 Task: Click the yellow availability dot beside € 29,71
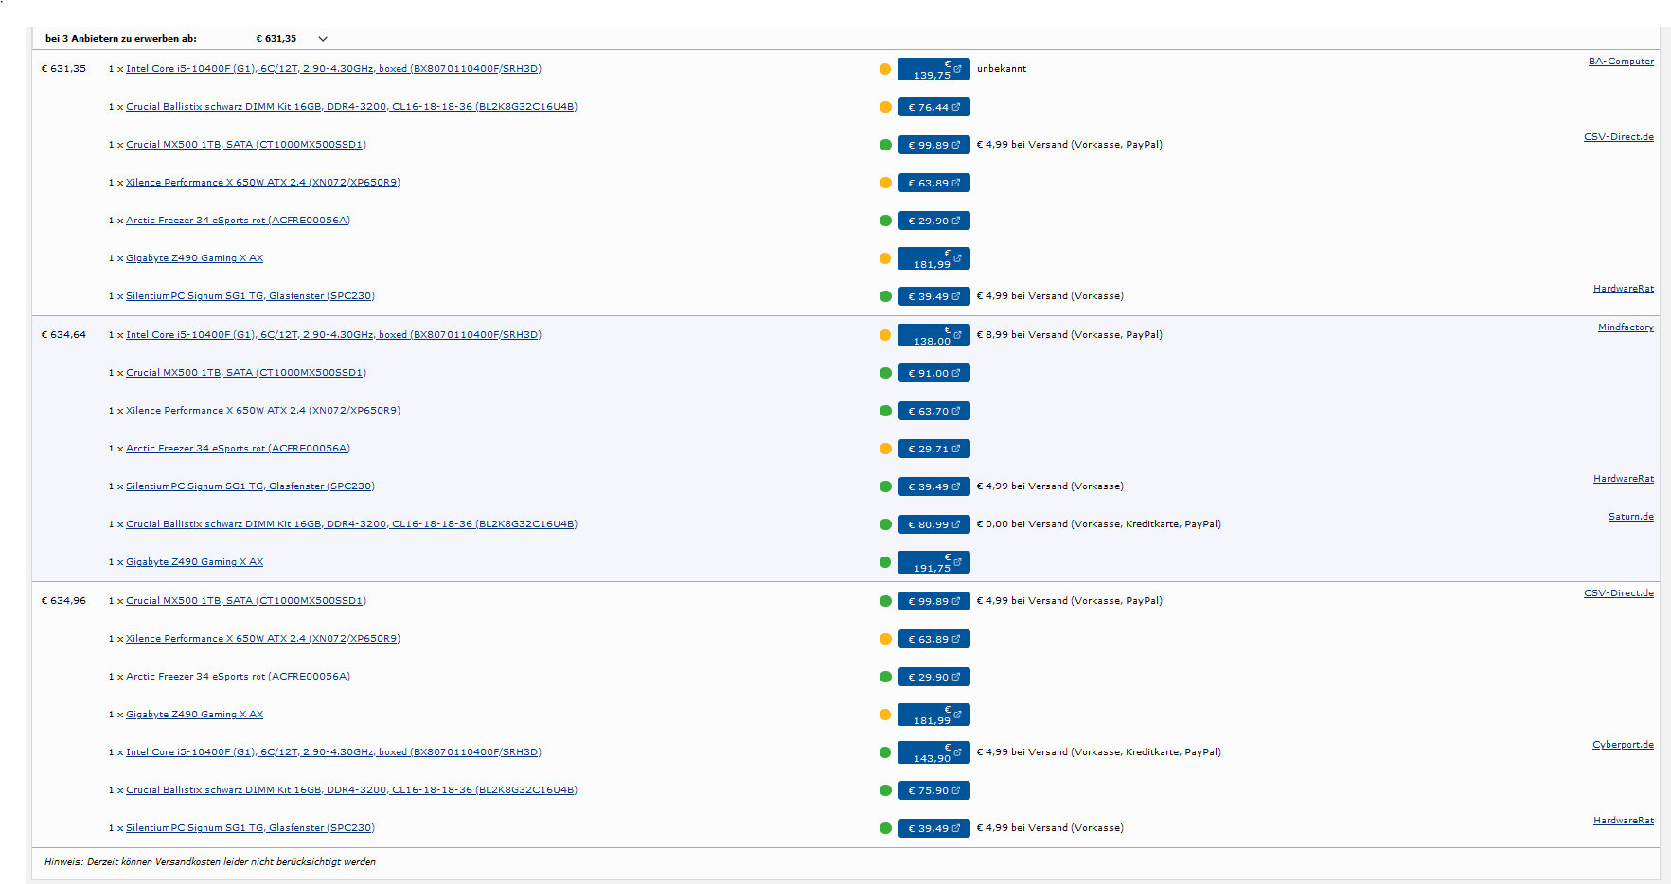point(885,449)
